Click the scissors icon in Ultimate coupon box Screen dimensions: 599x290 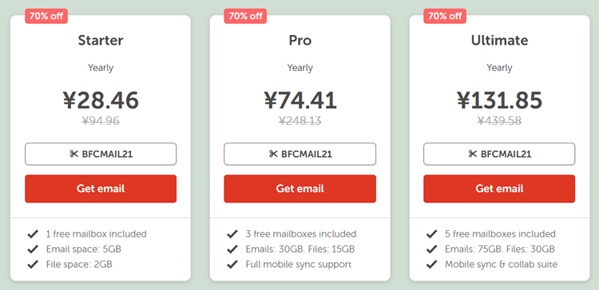pyautogui.click(x=473, y=154)
